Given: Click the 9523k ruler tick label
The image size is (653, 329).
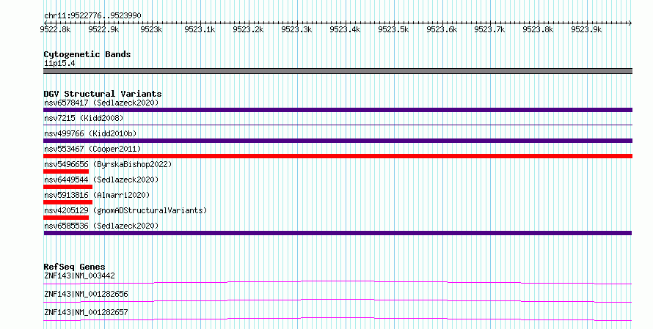Looking at the screenshot, I should (151, 29).
